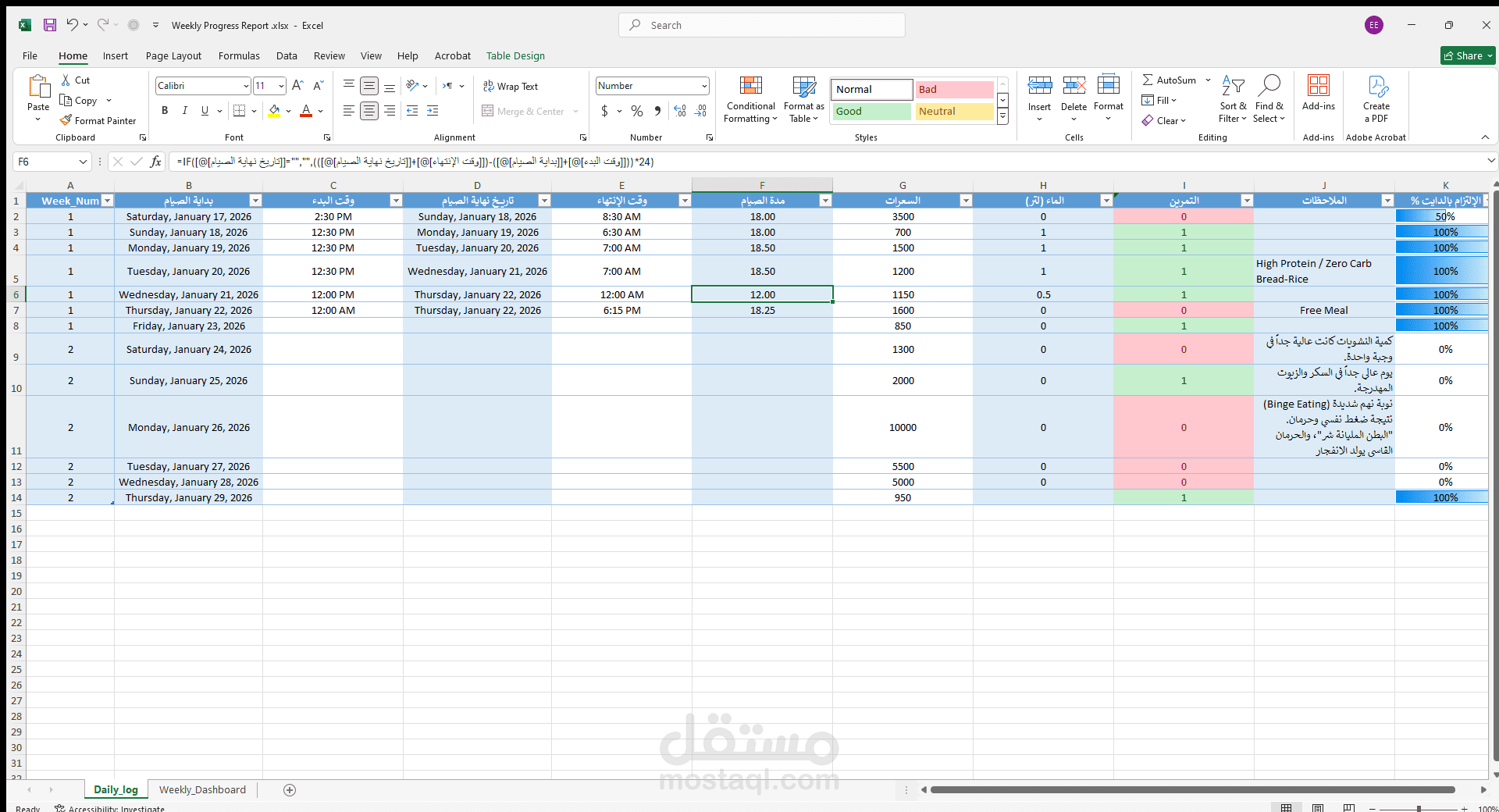Apply AutoSum to the selection

point(1170,80)
